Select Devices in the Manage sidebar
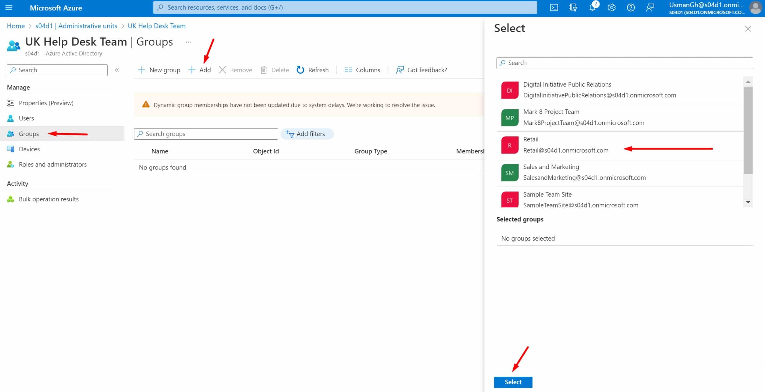 [x=29, y=149]
